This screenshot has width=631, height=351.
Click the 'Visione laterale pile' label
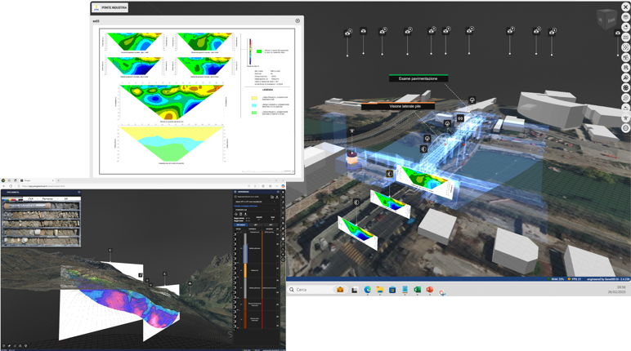tap(405, 106)
